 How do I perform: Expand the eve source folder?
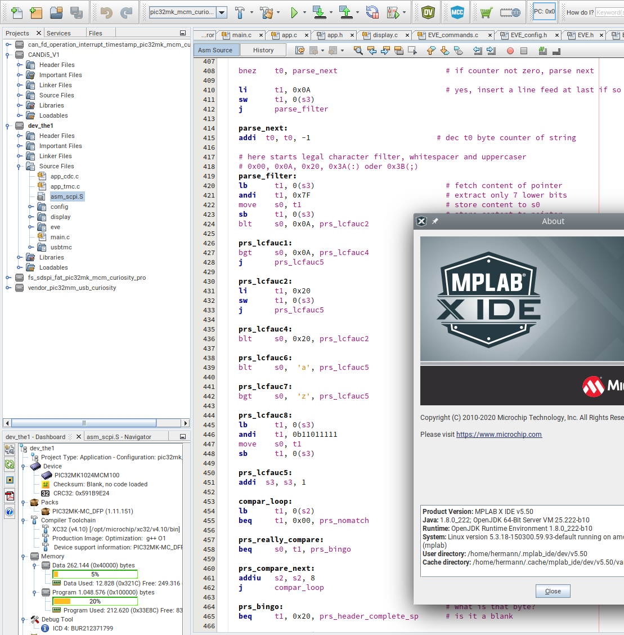(30, 227)
